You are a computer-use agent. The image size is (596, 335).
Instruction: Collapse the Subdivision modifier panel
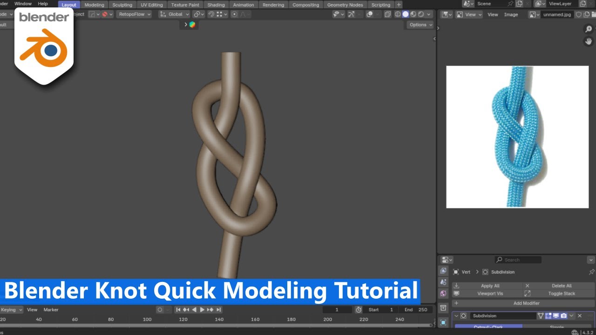point(457,316)
